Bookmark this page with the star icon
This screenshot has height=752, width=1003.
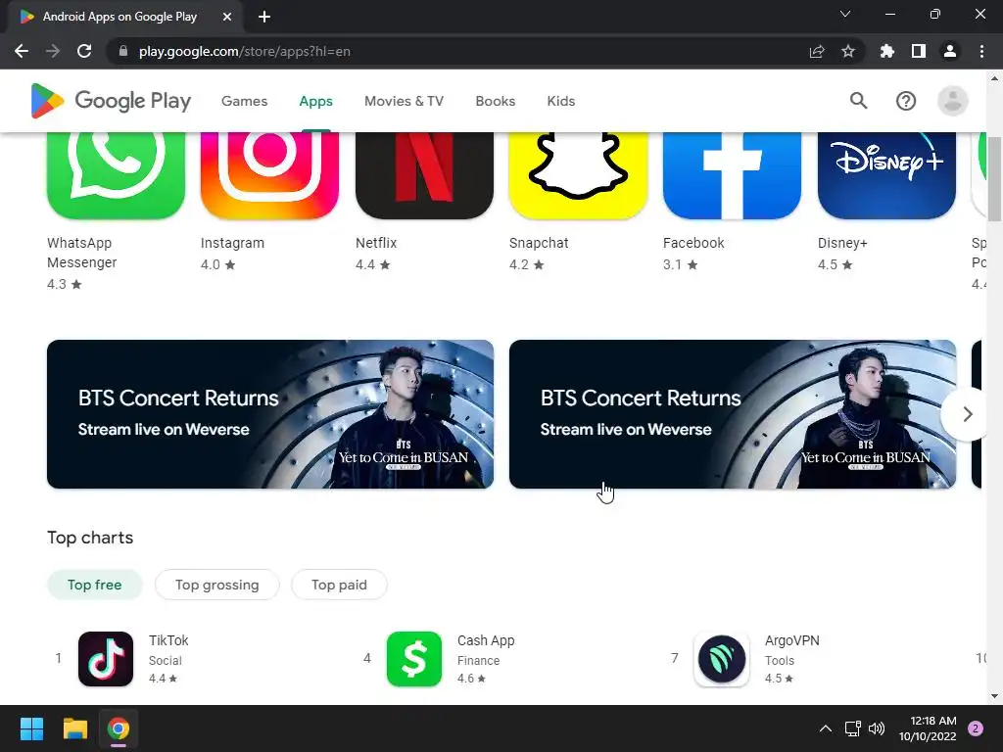pos(848,51)
